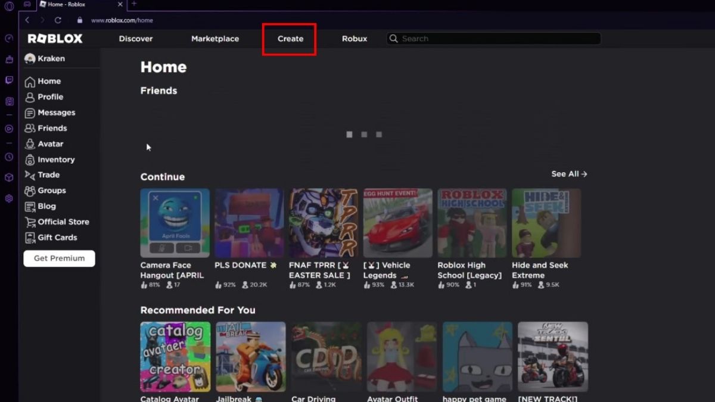Screen dimensions: 715x402
Task: Open happy pet game thumbnail
Action: click(477, 357)
